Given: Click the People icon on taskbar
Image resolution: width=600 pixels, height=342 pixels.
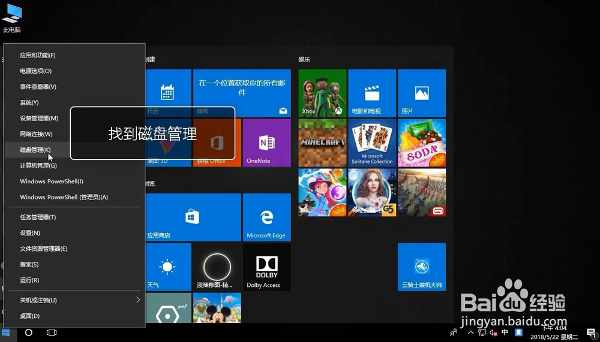Looking at the screenshot, I should click(x=454, y=332).
